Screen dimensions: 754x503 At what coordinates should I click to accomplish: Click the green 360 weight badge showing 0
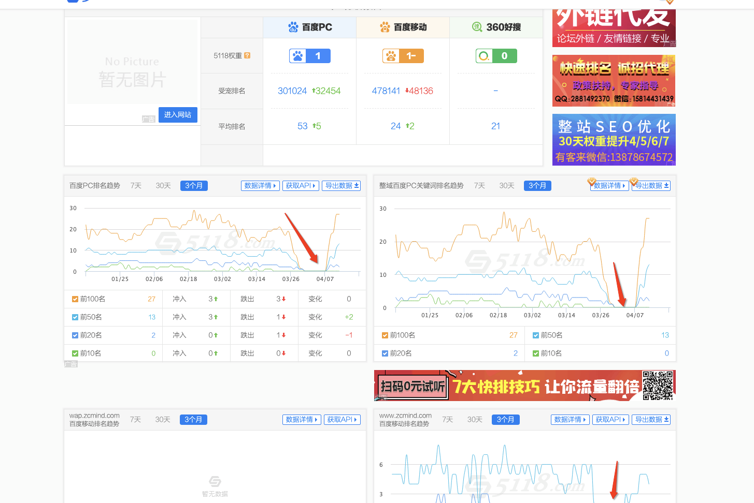tap(496, 56)
